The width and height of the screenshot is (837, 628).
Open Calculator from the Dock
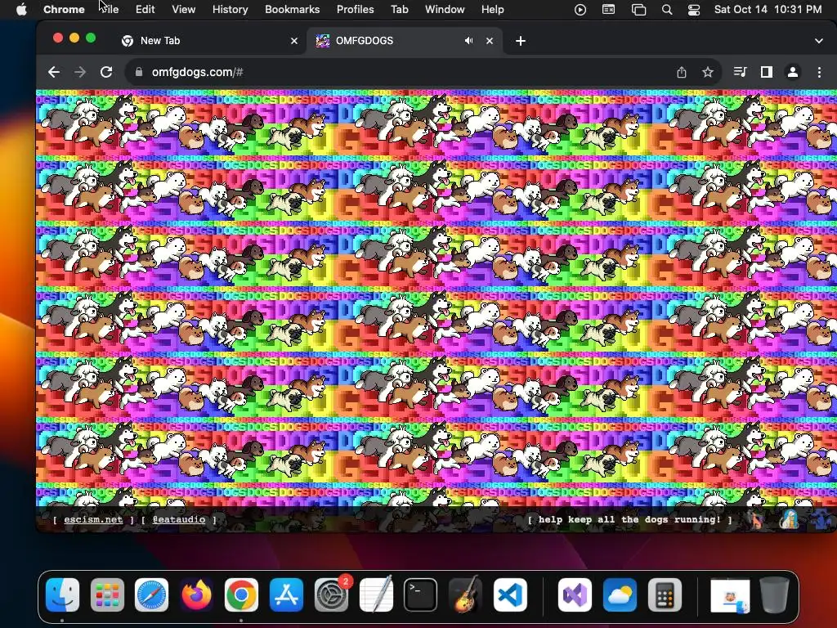(665, 595)
